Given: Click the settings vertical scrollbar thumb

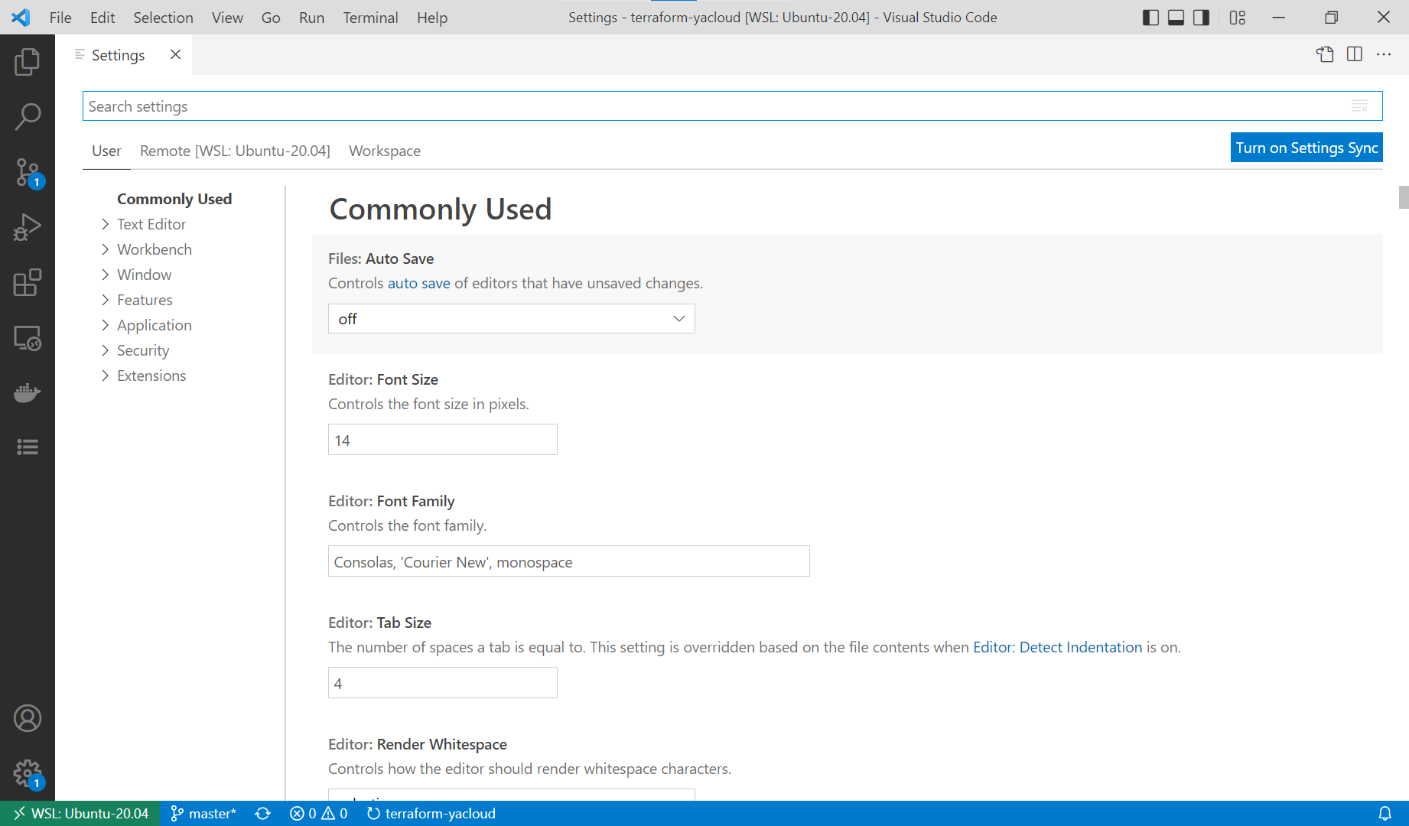Looking at the screenshot, I should pos(1404,197).
